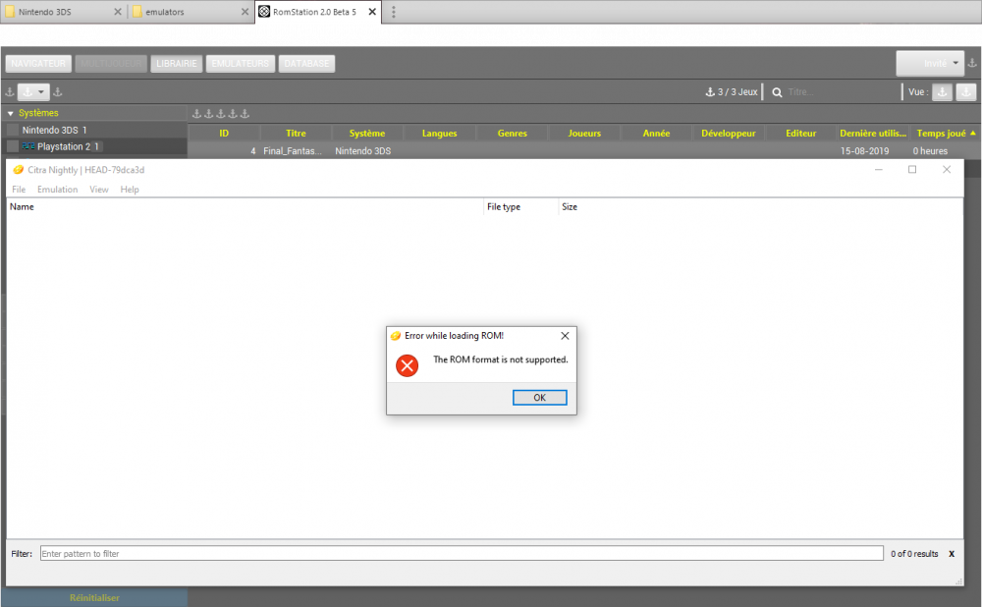This screenshot has height=607, width=982.
Task: Open Citra's View menu
Action: click(x=99, y=190)
